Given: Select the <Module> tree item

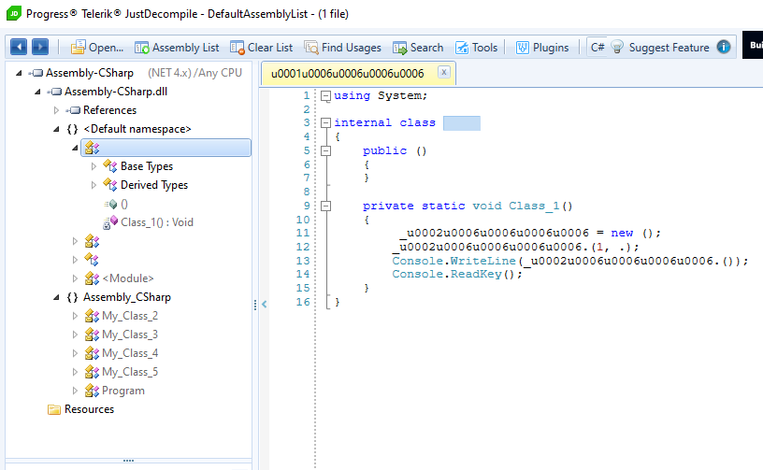Looking at the screenshot, I should (127, 278).
